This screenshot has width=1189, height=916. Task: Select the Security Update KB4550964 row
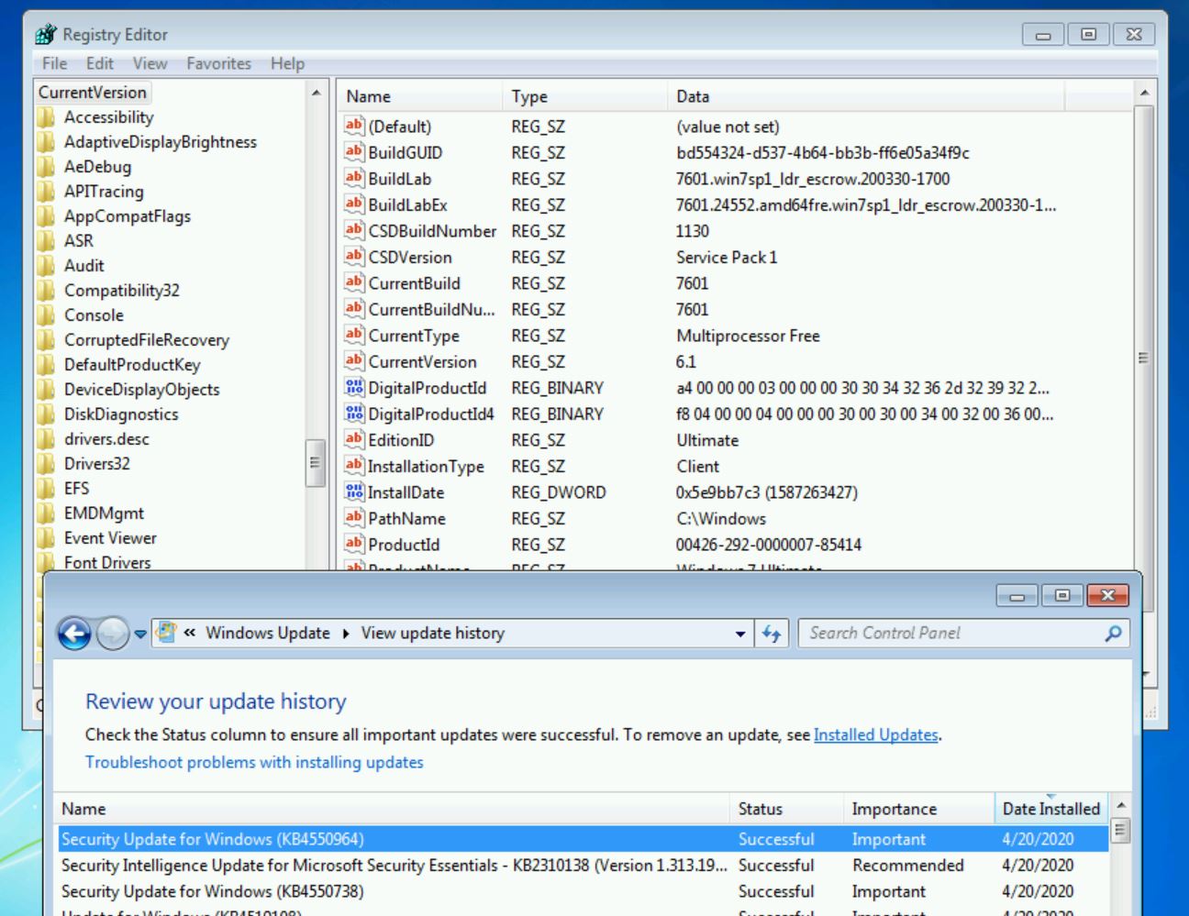coord(583,839)
